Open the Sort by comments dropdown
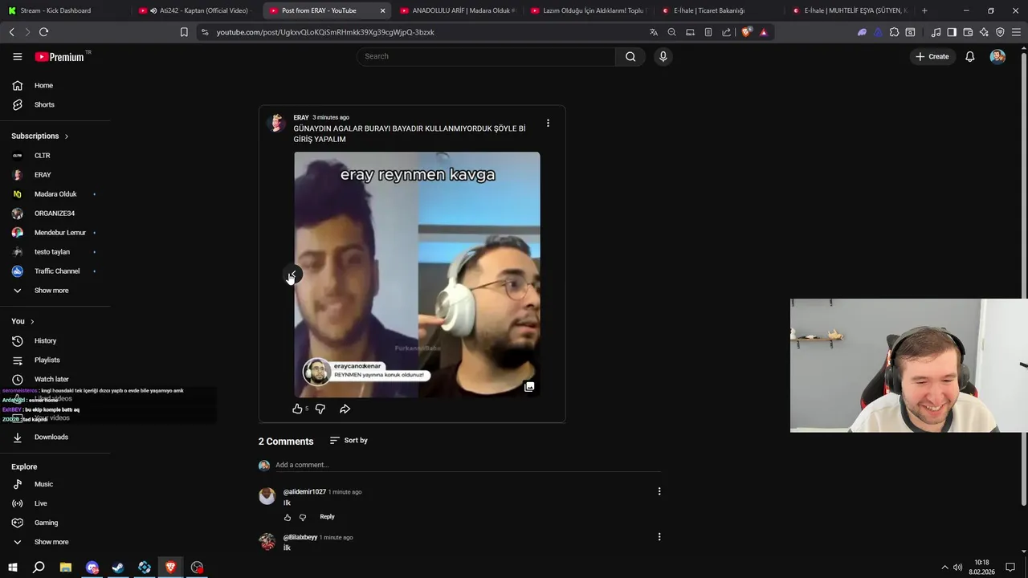 point(349,440)
